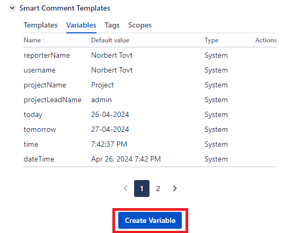Switch to the Templates tab

(x=41, y=25)
